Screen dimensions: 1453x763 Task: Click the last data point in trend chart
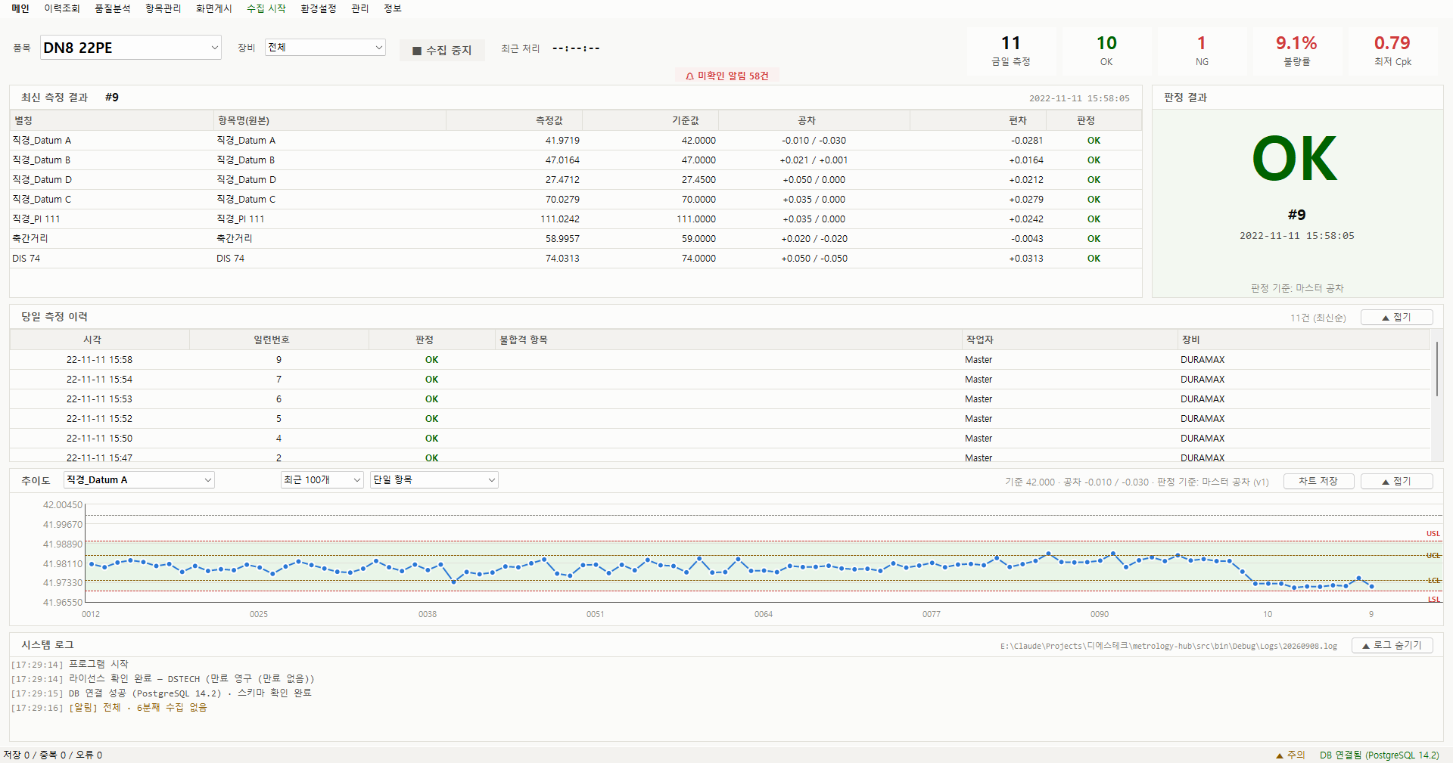click(x=1371, y=587)
